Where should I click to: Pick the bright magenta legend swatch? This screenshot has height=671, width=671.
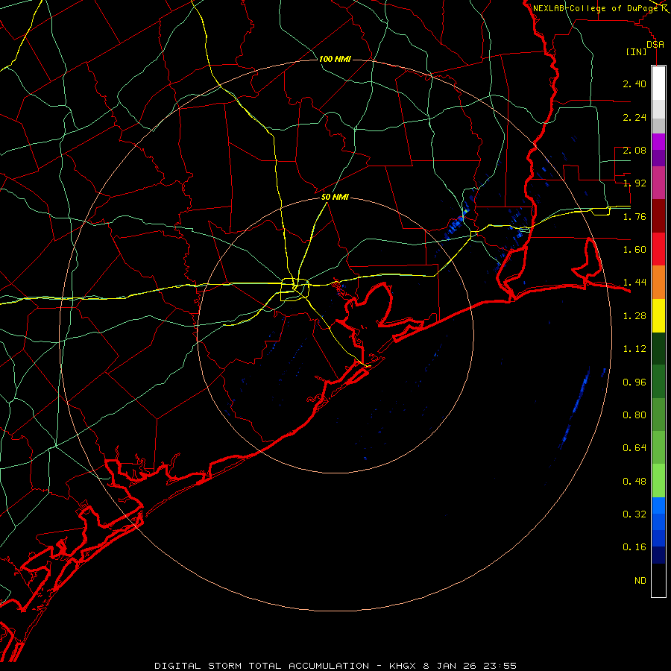coord(658,142)
